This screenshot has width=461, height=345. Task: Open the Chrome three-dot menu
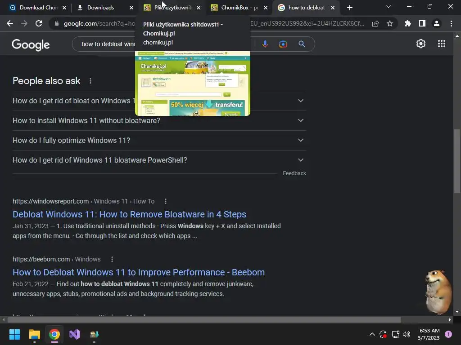click(x=451, y=23)
